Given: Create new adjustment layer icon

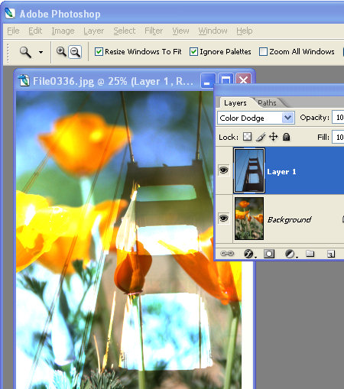Looking at the screenshot, I should click(x=290, y=254).
